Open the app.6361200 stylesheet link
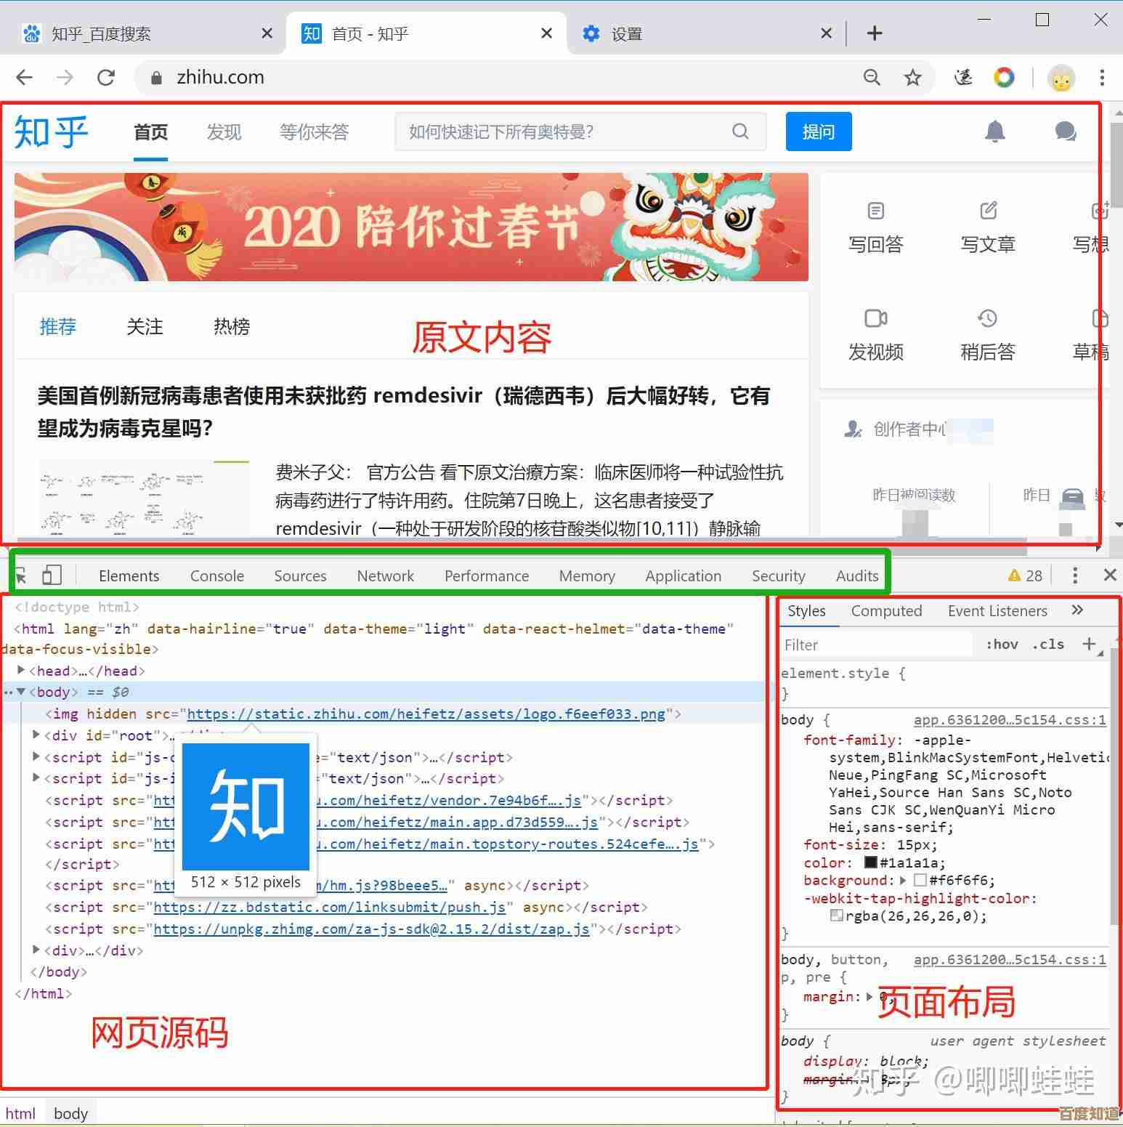This screenshot has width=1123, height=1127. [1009, 719]
